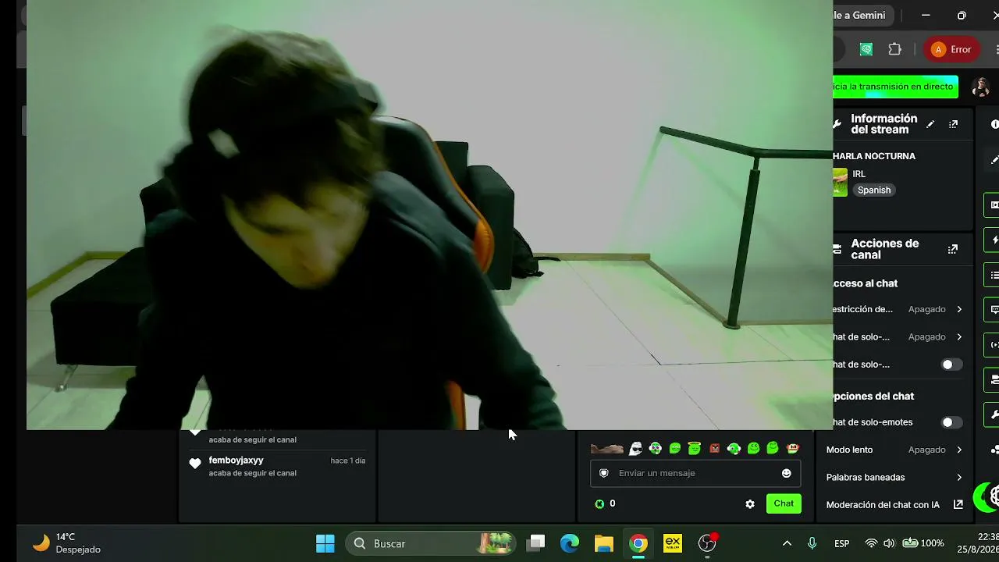This screenshot has width=999, height=562.
Task: Insert the angry red face emote
Action: (714, 448)
